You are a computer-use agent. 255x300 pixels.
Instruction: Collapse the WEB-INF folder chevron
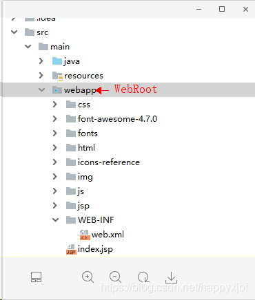56,220
